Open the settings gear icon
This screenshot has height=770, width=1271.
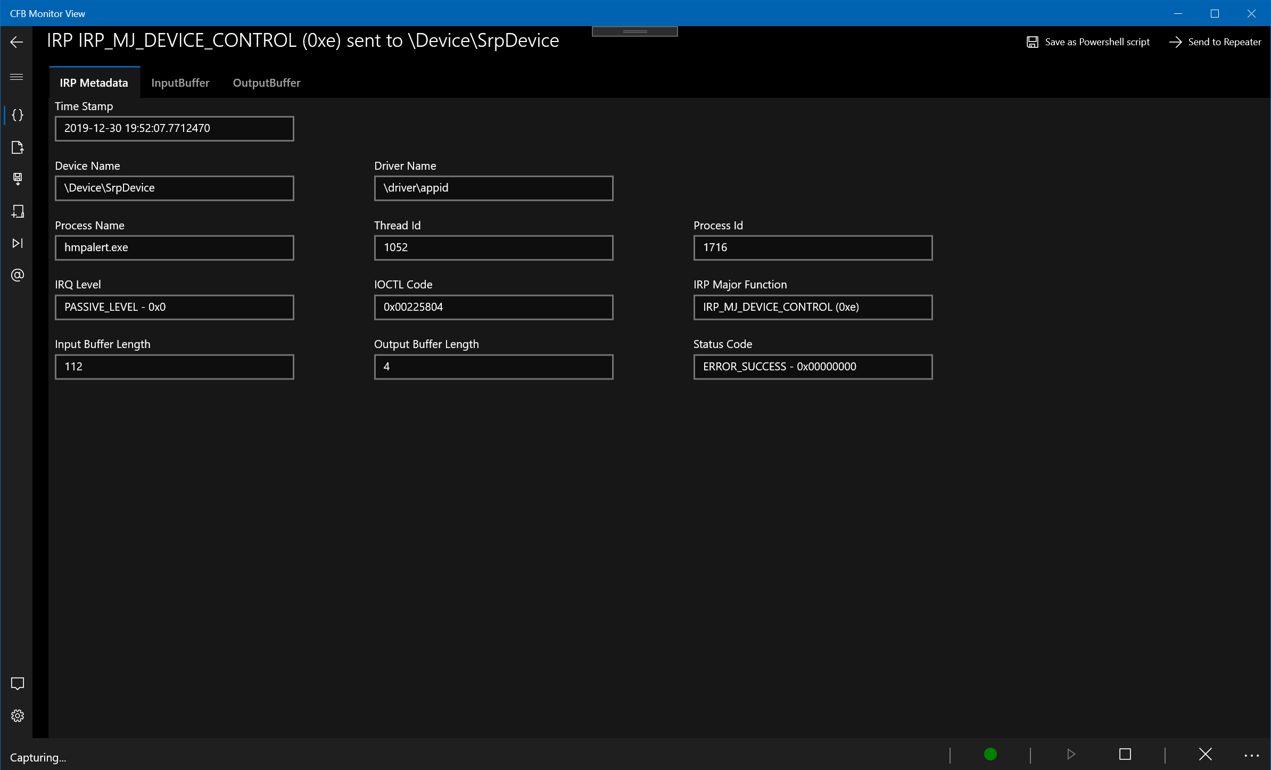(x=18, y=716)
